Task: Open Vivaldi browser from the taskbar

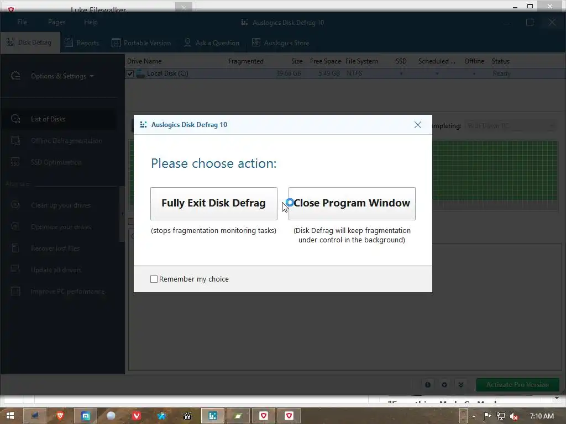Action: [x=137, y=416]
